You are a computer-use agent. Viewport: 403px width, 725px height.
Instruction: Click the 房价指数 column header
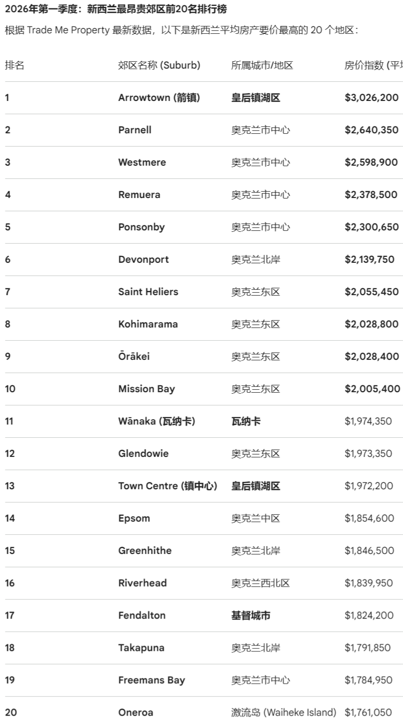click(x=373, y=65)
